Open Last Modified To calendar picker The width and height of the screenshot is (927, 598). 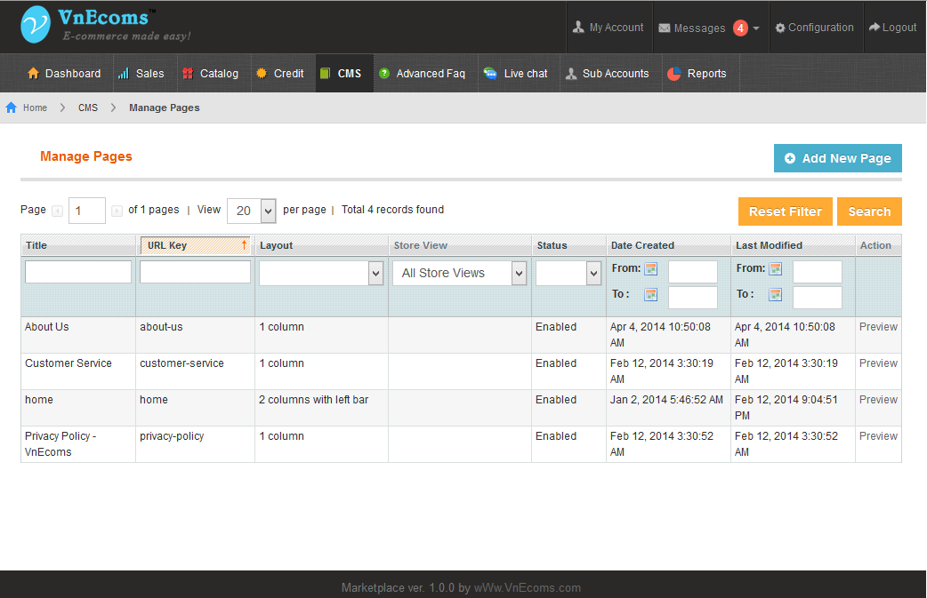[x=776, y=294]
